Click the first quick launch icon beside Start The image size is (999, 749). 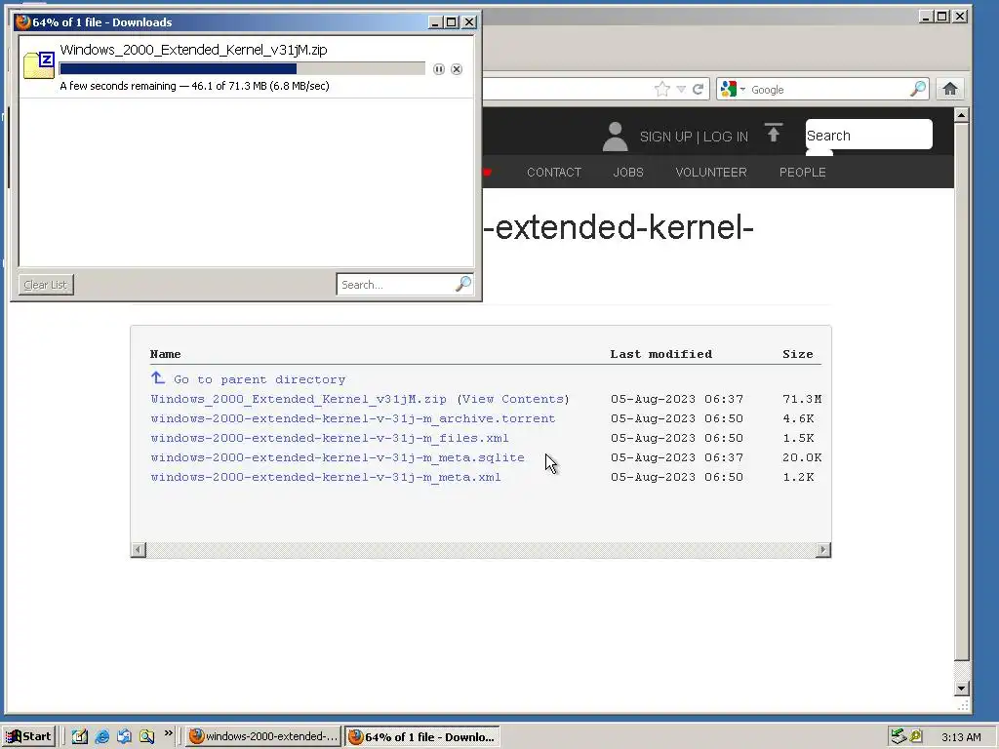click(x=79, y=736)
